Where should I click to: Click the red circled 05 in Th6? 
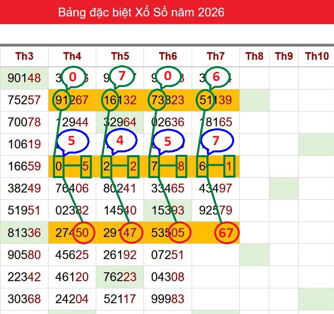pyautogui.click(x=179, y=233)
